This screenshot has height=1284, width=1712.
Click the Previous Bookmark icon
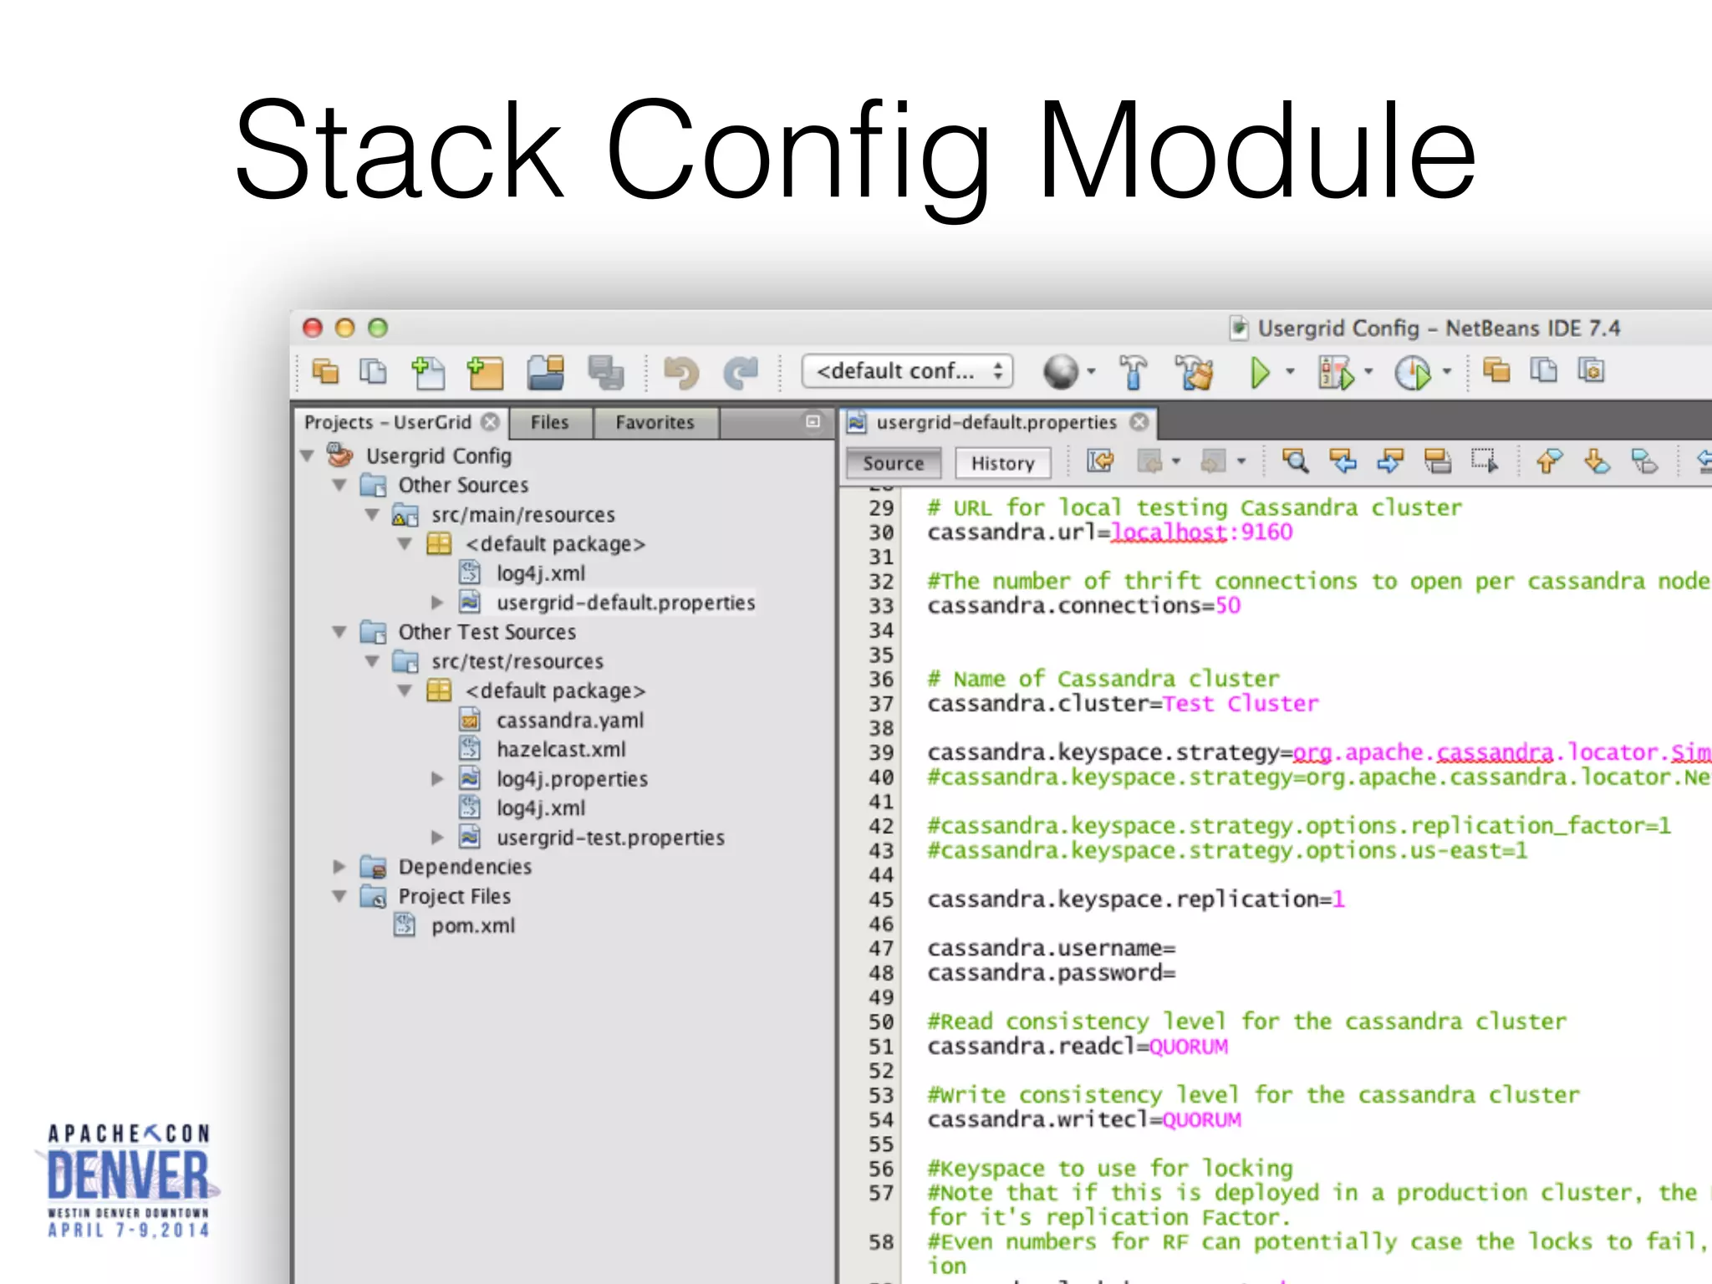click(1549, 461)
